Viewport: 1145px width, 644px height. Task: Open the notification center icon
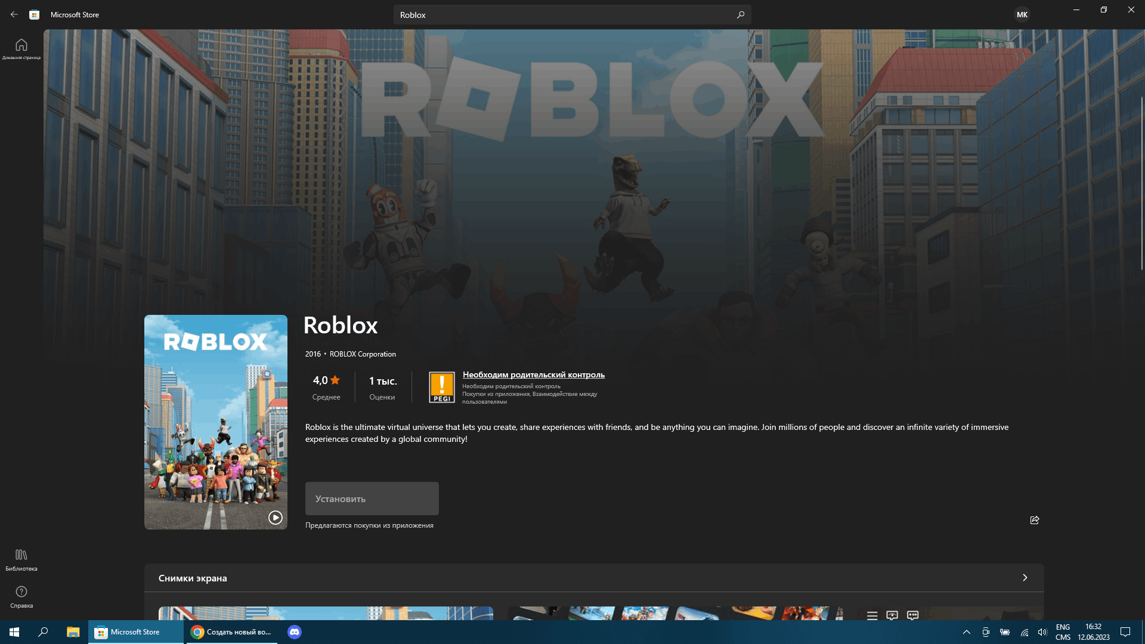pyautogui.click(x=1125, y=632)
